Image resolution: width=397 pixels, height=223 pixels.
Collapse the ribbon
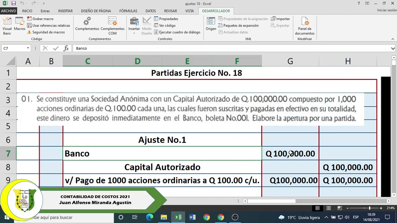393,39
